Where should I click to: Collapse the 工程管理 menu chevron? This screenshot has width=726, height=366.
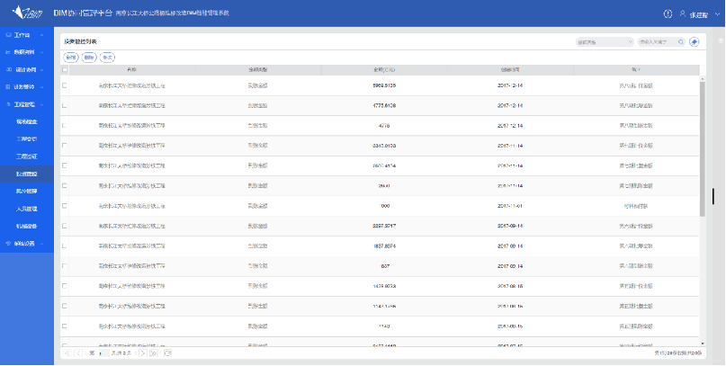pyautogui.click(x=41, y=104)
